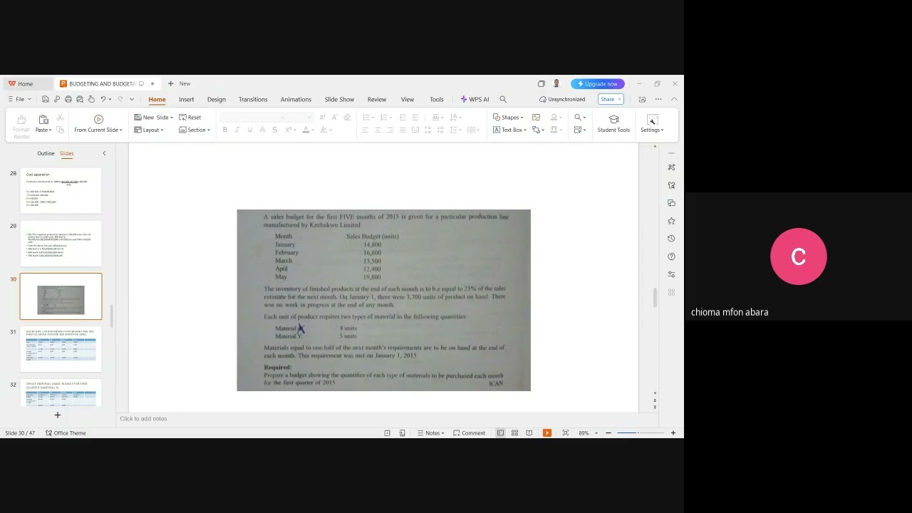Open the File menu dropdown
Image resolution: width=912 pixels, height=513 pixels.
(x=19, y=100)
